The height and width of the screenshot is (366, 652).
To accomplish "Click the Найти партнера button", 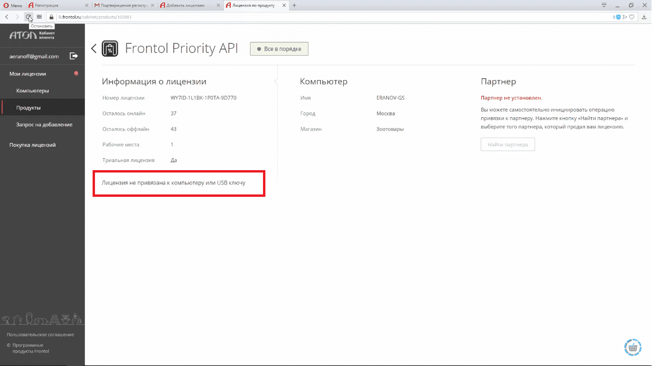I will (x=508, y=144).
